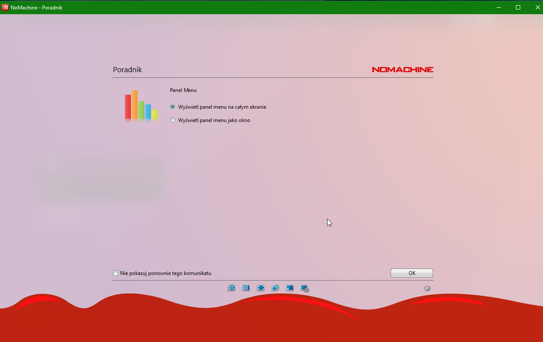
Task: Click the 'NoMachine - Poradnik' window title
Action: (36, 7)
